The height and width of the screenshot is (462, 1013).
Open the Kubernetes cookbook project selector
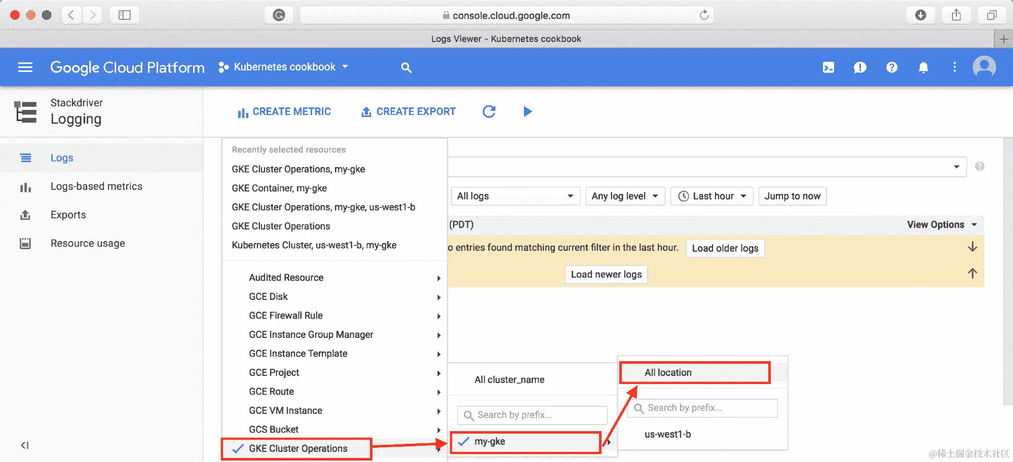[x=284, y=67]
